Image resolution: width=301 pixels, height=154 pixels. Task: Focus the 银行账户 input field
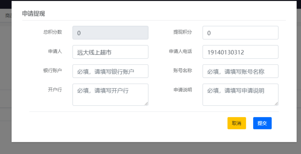pyautogui.click(x=110, y=71)
